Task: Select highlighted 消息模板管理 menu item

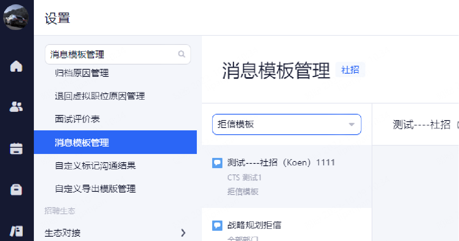Action: tap(115, 142)
